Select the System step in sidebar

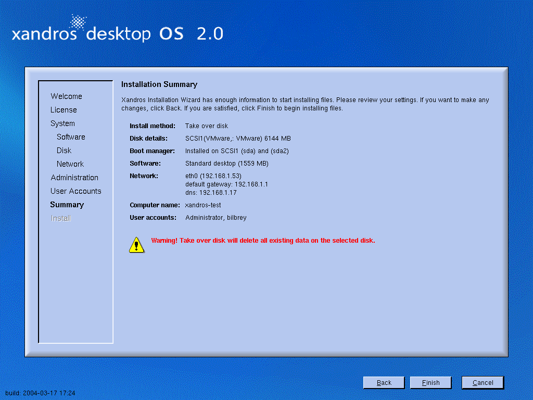pos(62,123)
